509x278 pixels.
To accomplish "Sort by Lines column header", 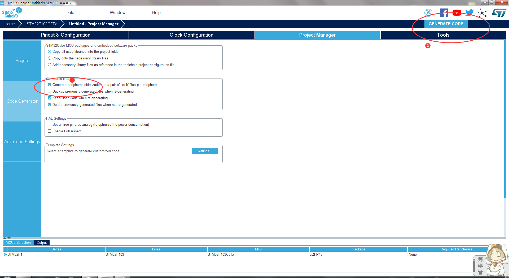I will tap(156, 249).
